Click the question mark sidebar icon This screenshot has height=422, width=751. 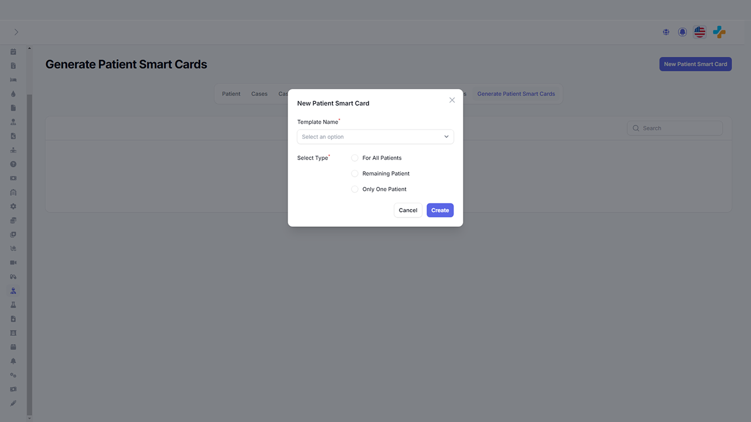pos(13,164)
